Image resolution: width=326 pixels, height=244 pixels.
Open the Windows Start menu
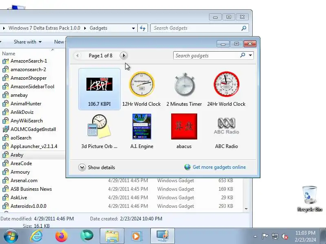coord(11,236)
